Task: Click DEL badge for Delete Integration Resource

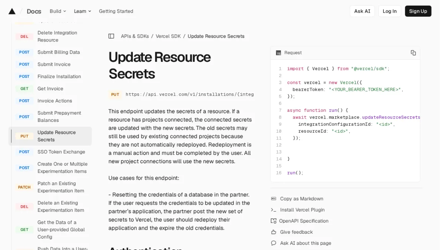Action: [24, 37]
